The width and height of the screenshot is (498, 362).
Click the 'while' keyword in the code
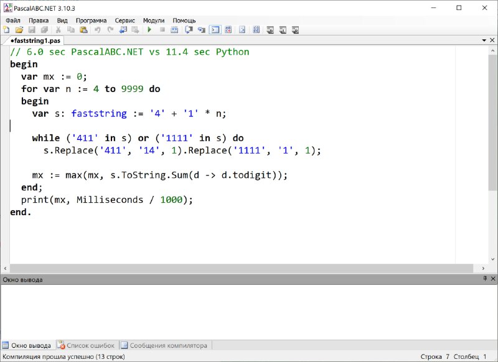click(x=45, y=137)
